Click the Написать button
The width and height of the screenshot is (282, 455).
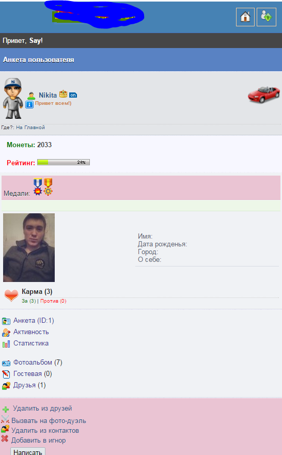pyautogui.click(x=27, y=451)
